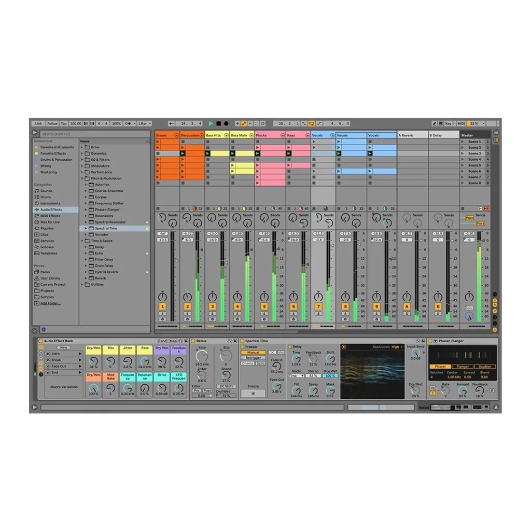Mute track 5 Plucks with activator
Viewport: 531px width, 531px height.
click(x=264, y=306)
